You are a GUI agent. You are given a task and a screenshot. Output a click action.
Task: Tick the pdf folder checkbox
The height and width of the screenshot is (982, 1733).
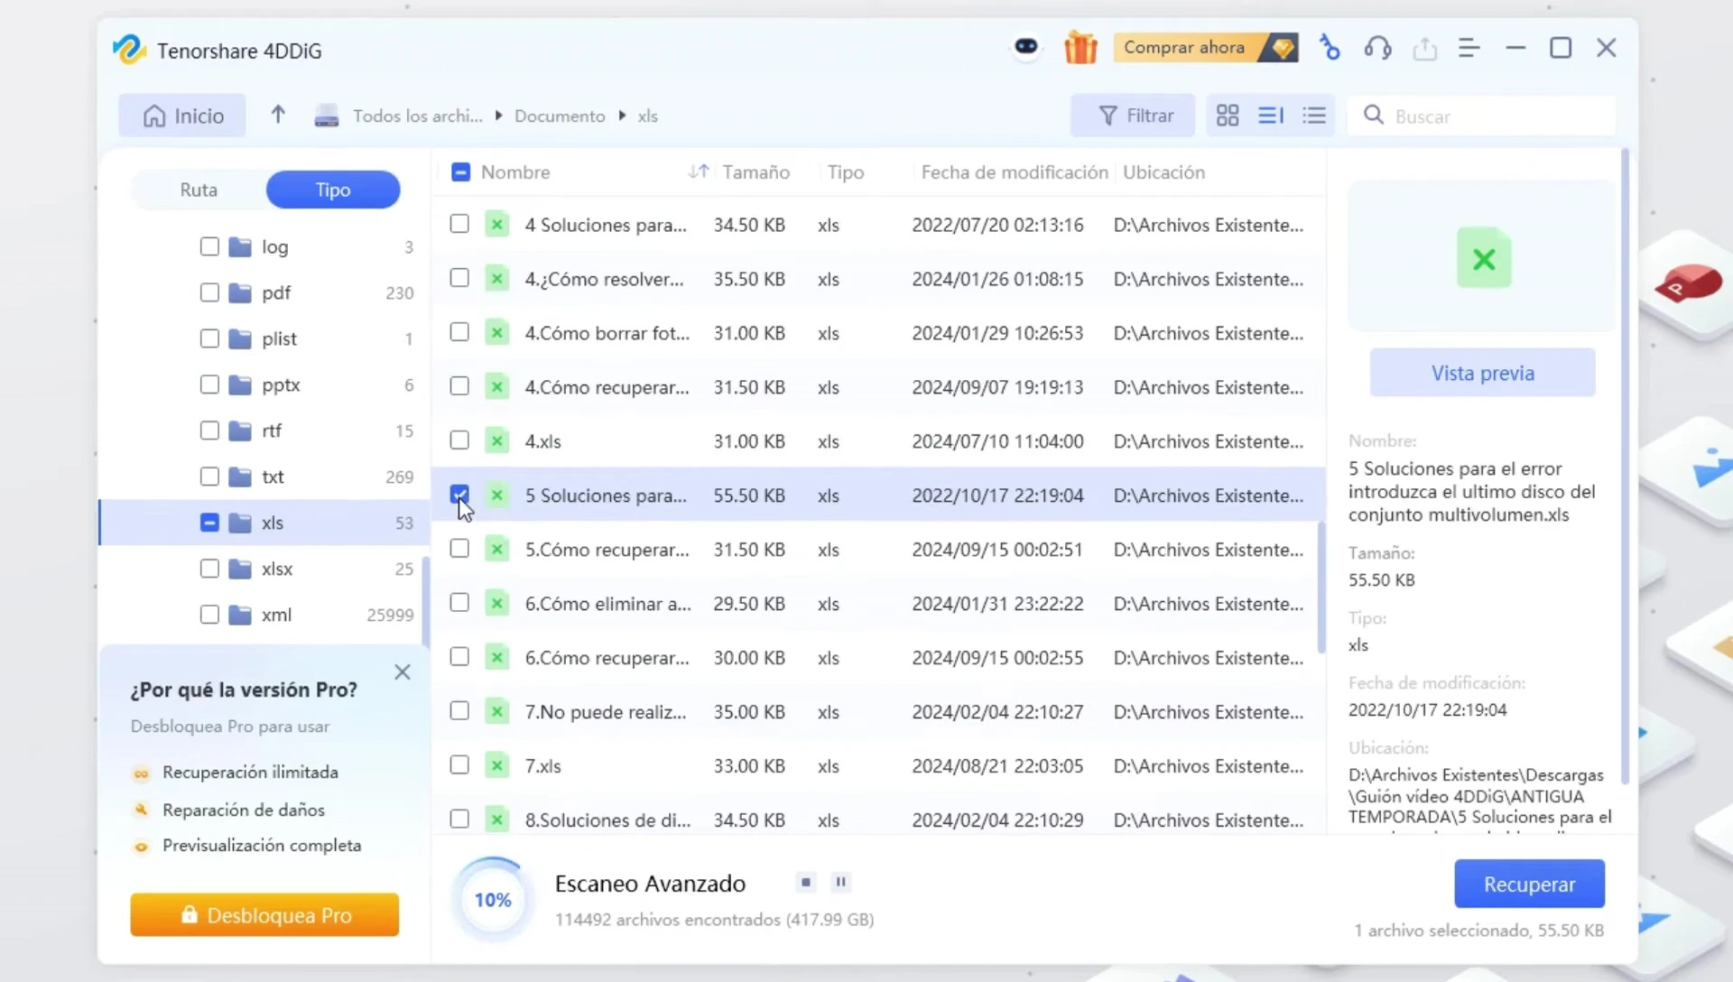[x=209, y=292]
